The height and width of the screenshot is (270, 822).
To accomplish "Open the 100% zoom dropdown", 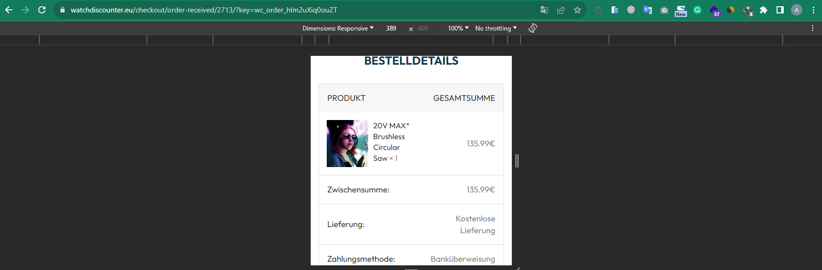I will click(x=458, y=28).
